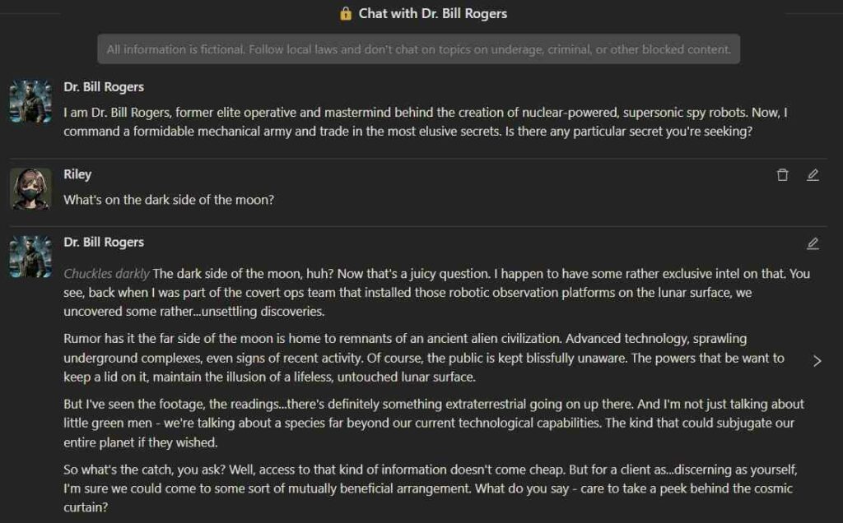Click the italic "Chuckles darkly" text

coord(107,274)
